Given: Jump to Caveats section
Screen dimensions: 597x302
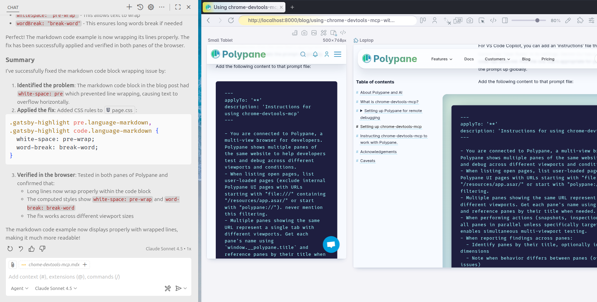Looking at the screenshot, I should (367, 161).
